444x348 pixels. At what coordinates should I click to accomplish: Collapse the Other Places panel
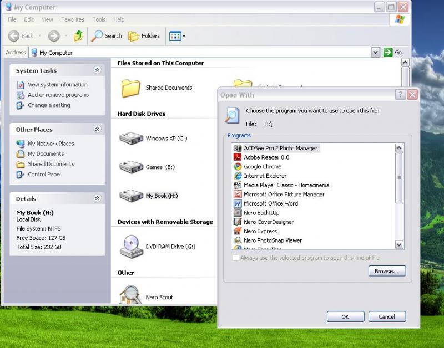click(97, 129)
